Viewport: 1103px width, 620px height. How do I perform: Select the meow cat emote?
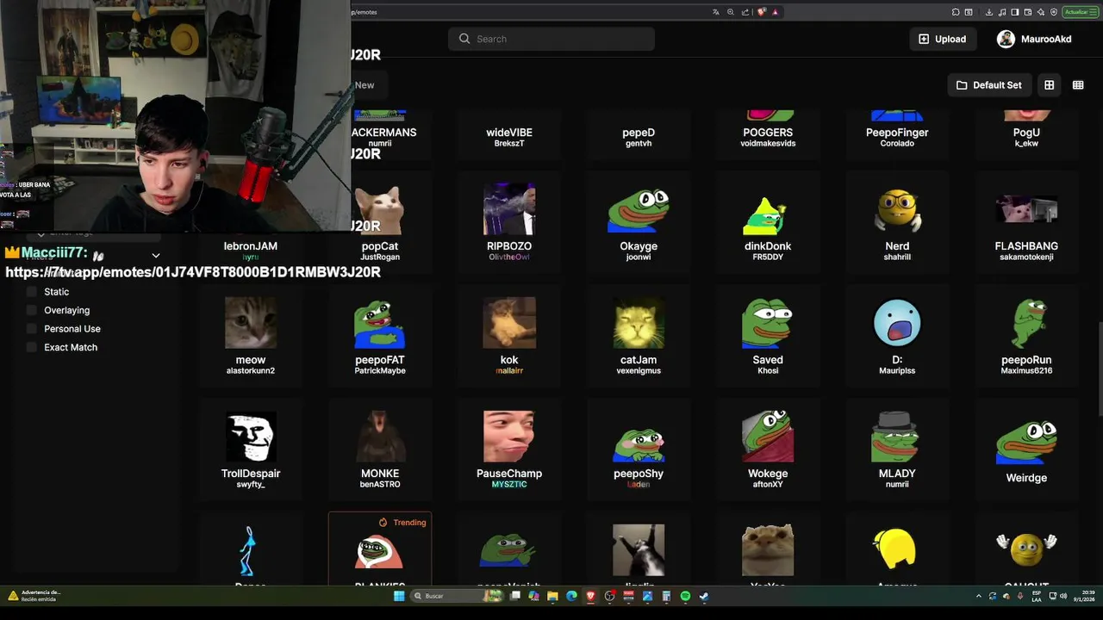pyautogui.click(x=251, y=335)
